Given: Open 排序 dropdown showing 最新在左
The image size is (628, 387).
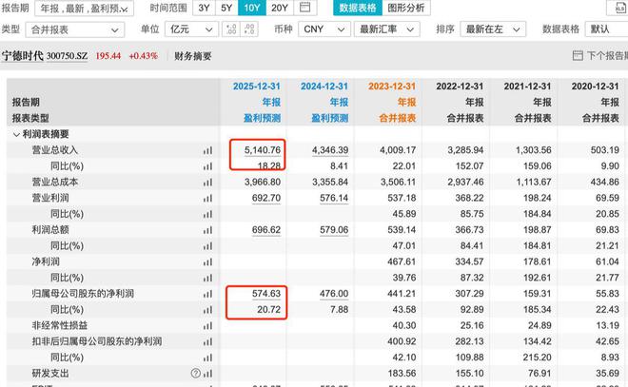Looking at the screenshot, I should 493,29.
